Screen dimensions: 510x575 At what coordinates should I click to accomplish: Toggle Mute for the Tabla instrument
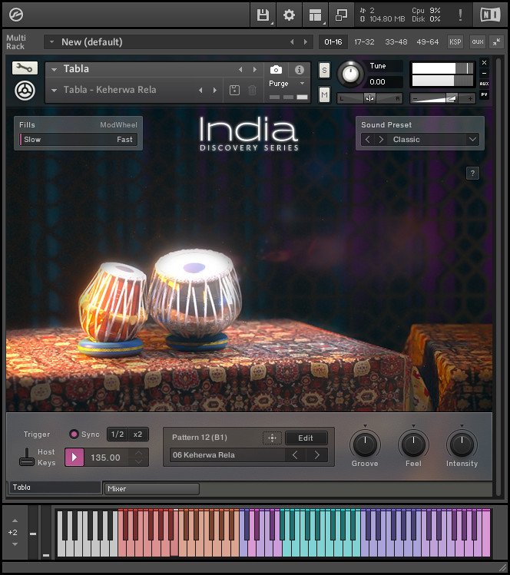click(324, 95)
